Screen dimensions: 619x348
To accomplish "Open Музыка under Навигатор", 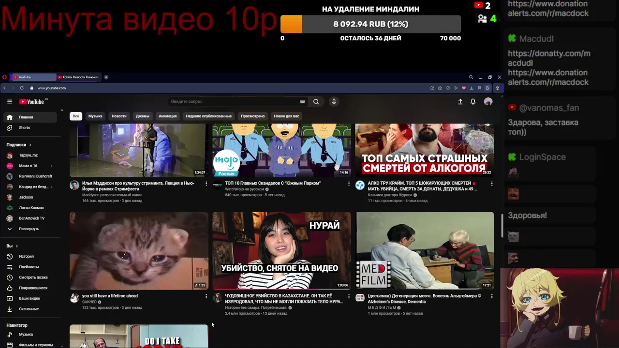I will point(30,334).
